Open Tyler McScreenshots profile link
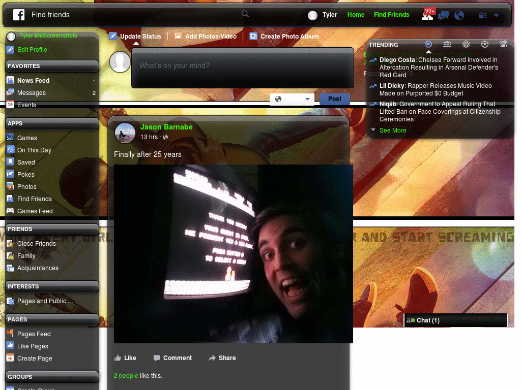The height and width of the screenshot is (390, 521). click(x=48, y=36)
